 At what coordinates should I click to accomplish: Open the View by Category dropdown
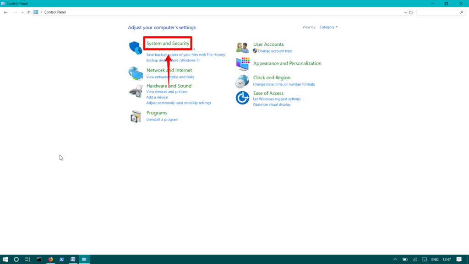click(328, 27)
